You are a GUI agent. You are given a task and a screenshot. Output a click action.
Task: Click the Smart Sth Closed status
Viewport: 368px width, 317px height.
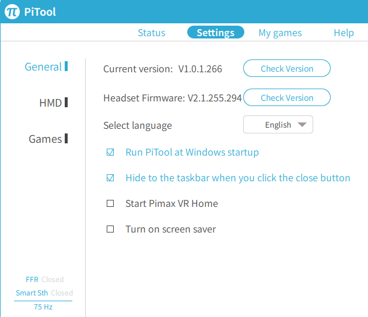(x=44, y=293)
